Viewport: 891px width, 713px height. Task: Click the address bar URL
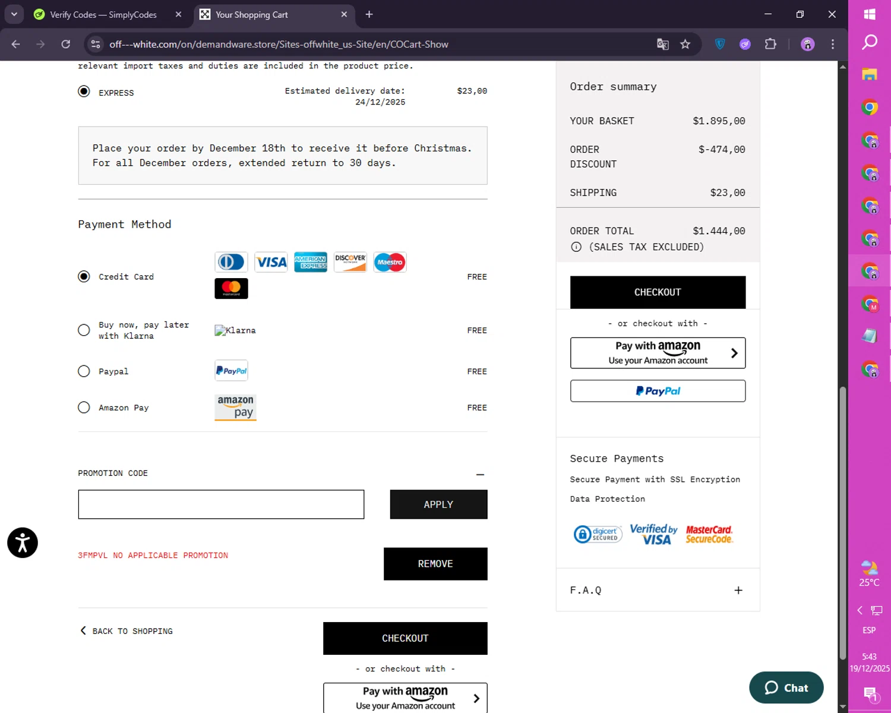click(279, 44)
